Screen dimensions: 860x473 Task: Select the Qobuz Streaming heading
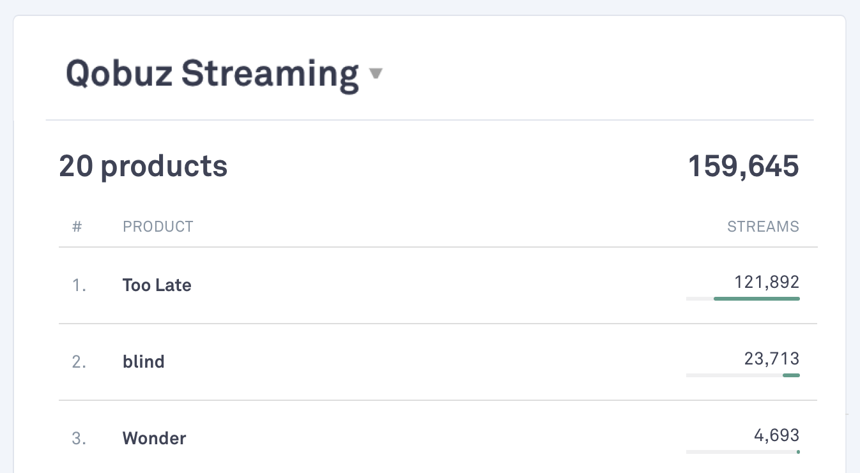click(211, 73)
